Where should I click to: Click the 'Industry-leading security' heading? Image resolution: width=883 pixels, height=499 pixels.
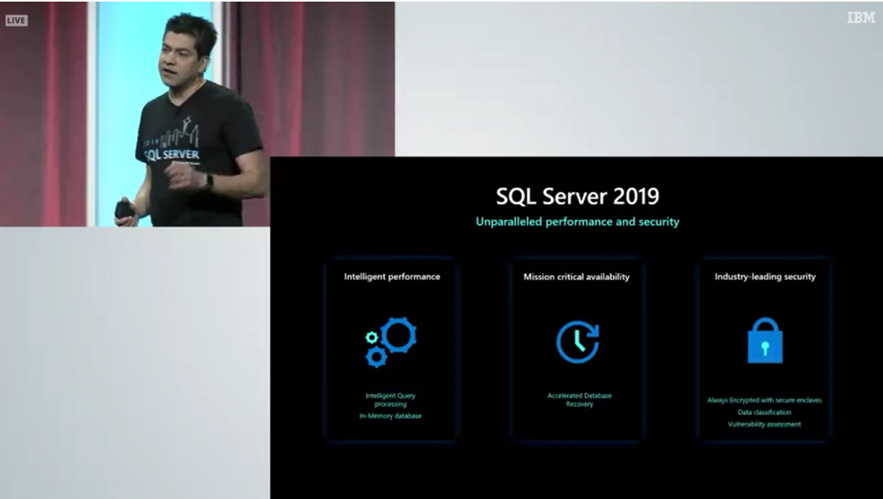click(765, 277)
